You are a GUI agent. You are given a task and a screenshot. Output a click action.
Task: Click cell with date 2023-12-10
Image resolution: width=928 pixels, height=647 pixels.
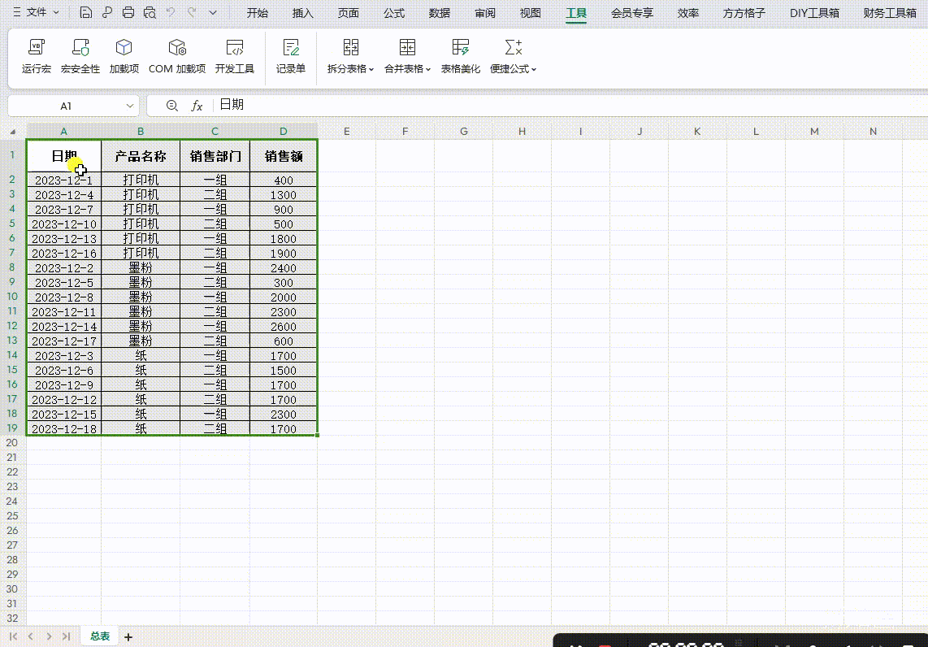pos(64,224)
